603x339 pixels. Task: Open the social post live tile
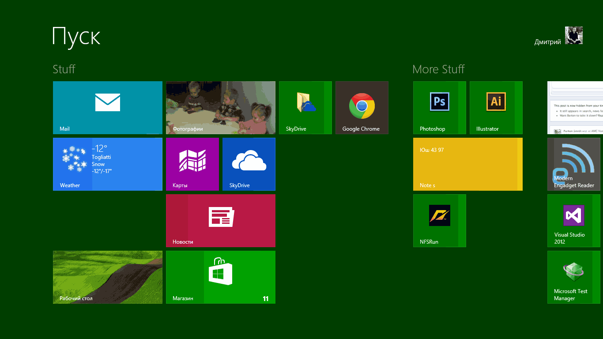coord(575,108)
